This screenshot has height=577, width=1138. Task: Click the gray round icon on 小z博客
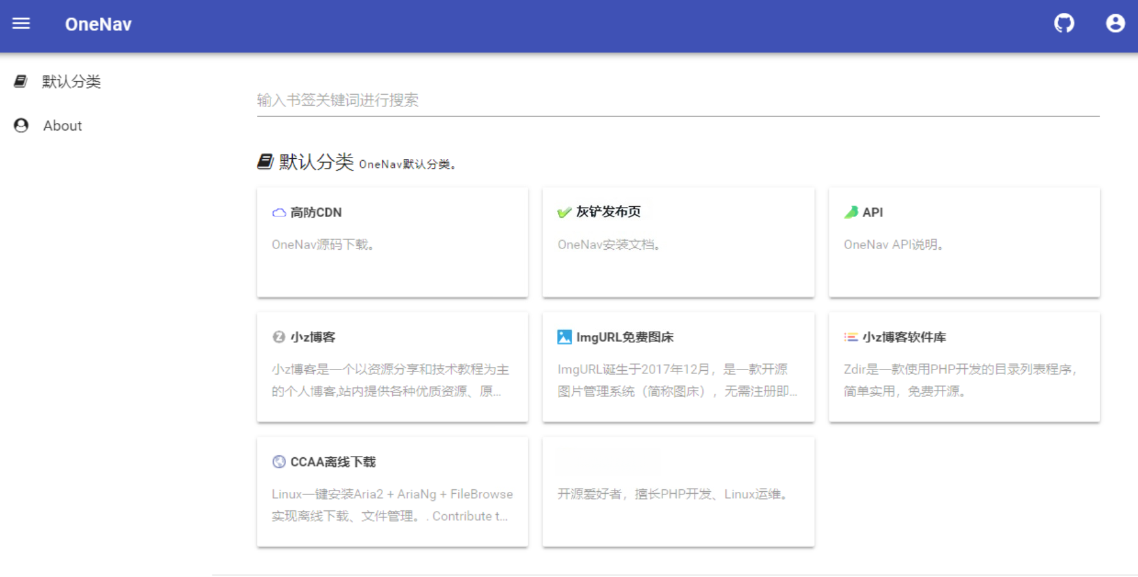coord(279,337)
